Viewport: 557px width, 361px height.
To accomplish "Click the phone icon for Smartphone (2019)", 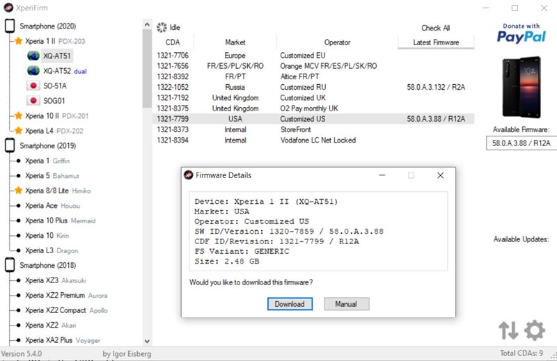I will tap(10, 145).
